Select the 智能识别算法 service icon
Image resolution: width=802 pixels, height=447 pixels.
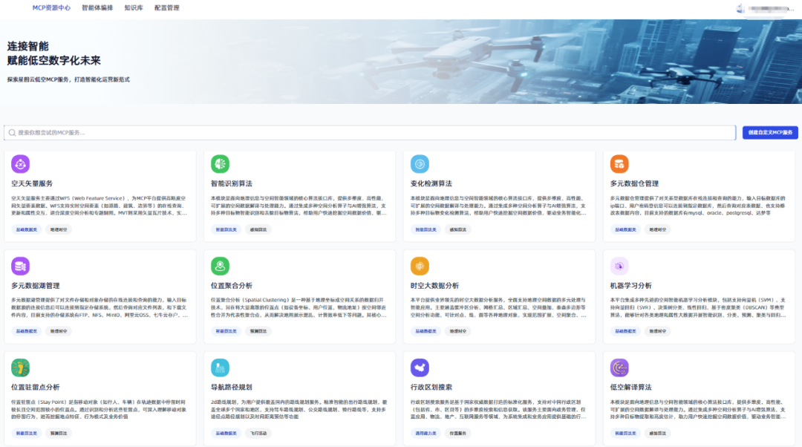pyautogui.click(x=219, y=164)
